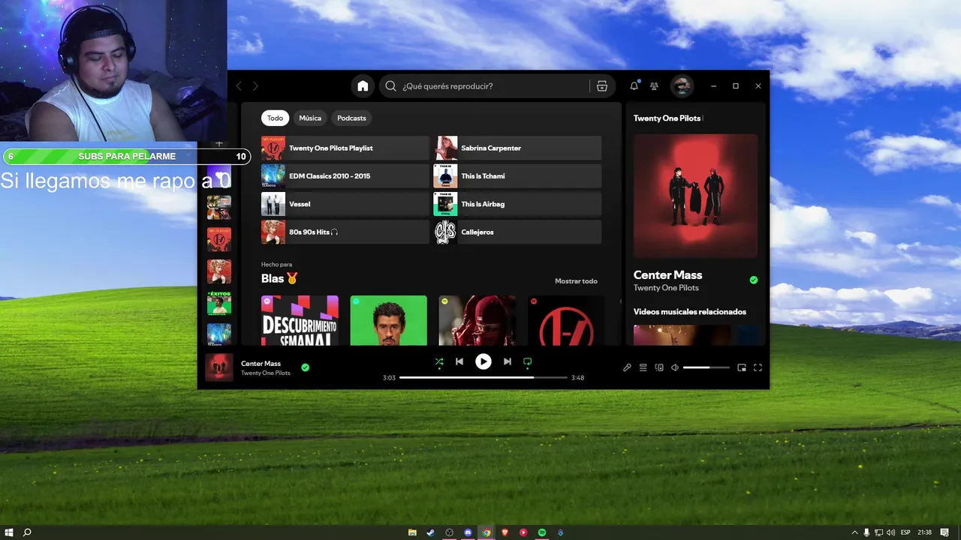Skip to previous track
This screenshot has width=961, height=540.
[x=459, y=361]
